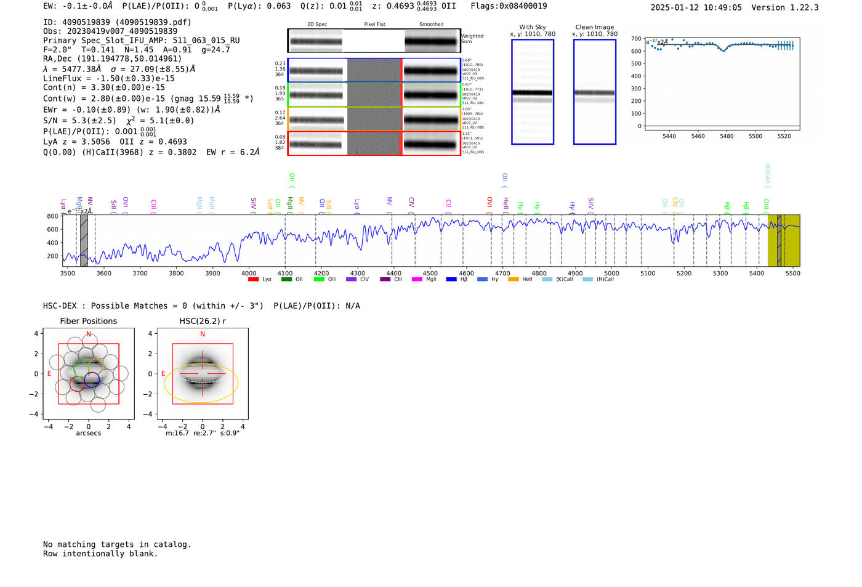862x587 pixels.
Task: Click the red Lyα legend swatch
Action: tap(253, 280)
